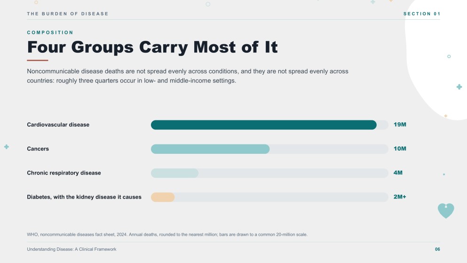This screenshot has width=467, height=263.
Task: Click the teal heart icon
Action: coord(446,211)
